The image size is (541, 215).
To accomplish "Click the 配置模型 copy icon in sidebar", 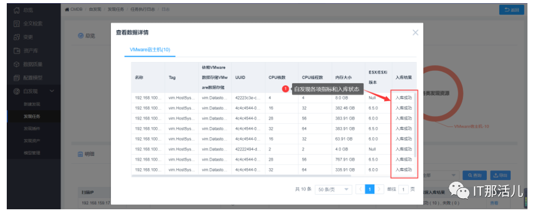I will point(17,78).
